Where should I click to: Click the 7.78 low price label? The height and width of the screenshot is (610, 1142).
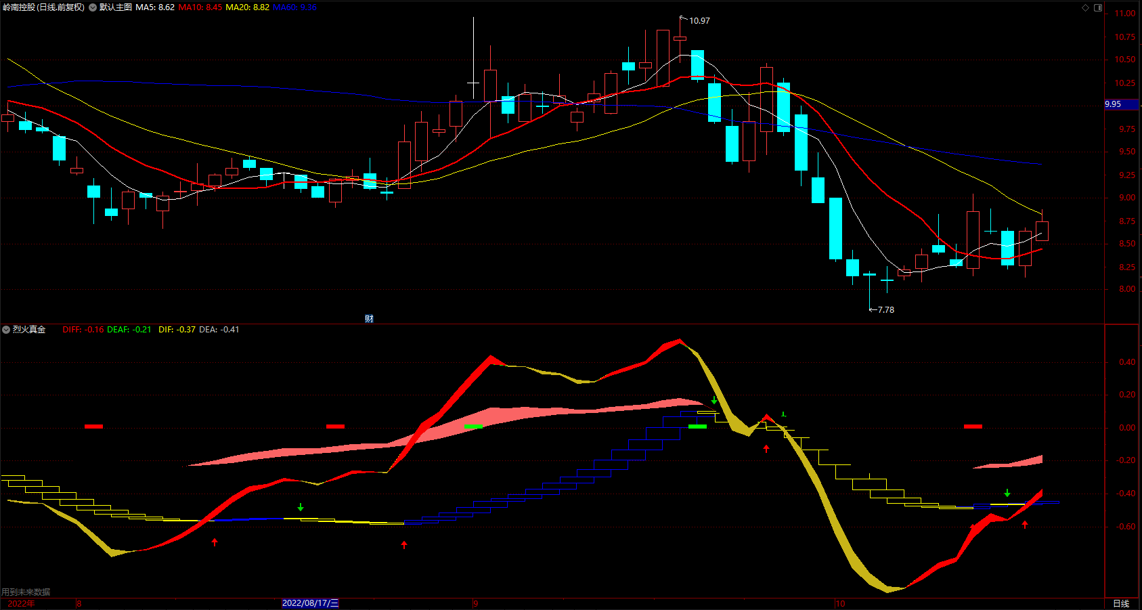coord(886,310)
